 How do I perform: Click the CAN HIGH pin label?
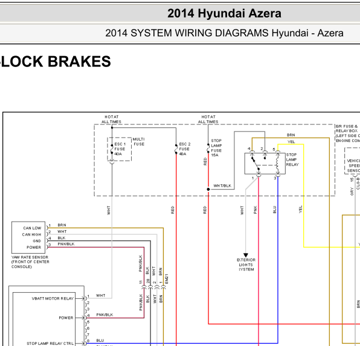tap(31, 234)
